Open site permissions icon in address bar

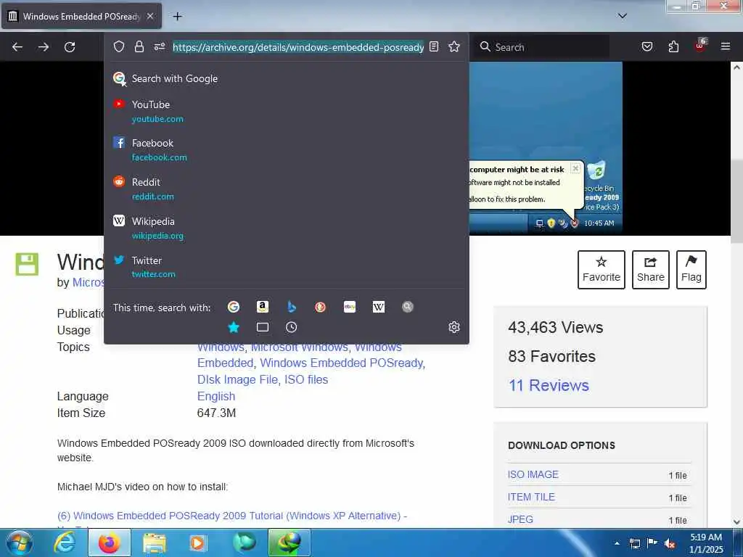pos(160,46)
